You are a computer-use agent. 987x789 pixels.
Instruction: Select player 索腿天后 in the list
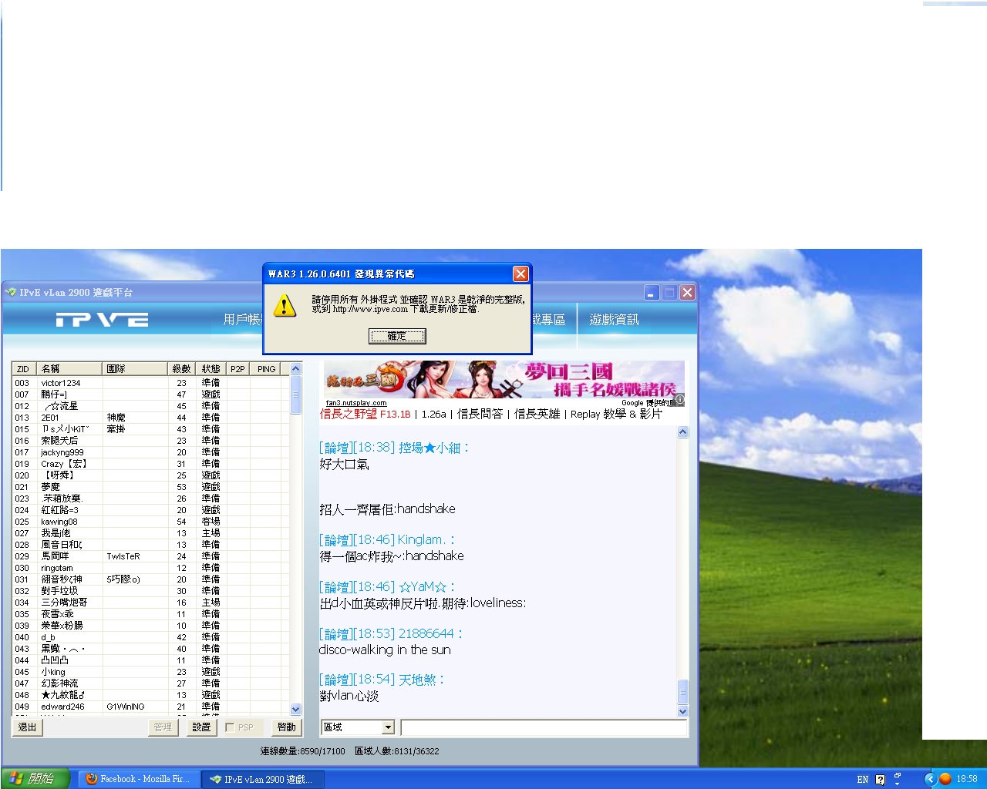tap(150, 441)
